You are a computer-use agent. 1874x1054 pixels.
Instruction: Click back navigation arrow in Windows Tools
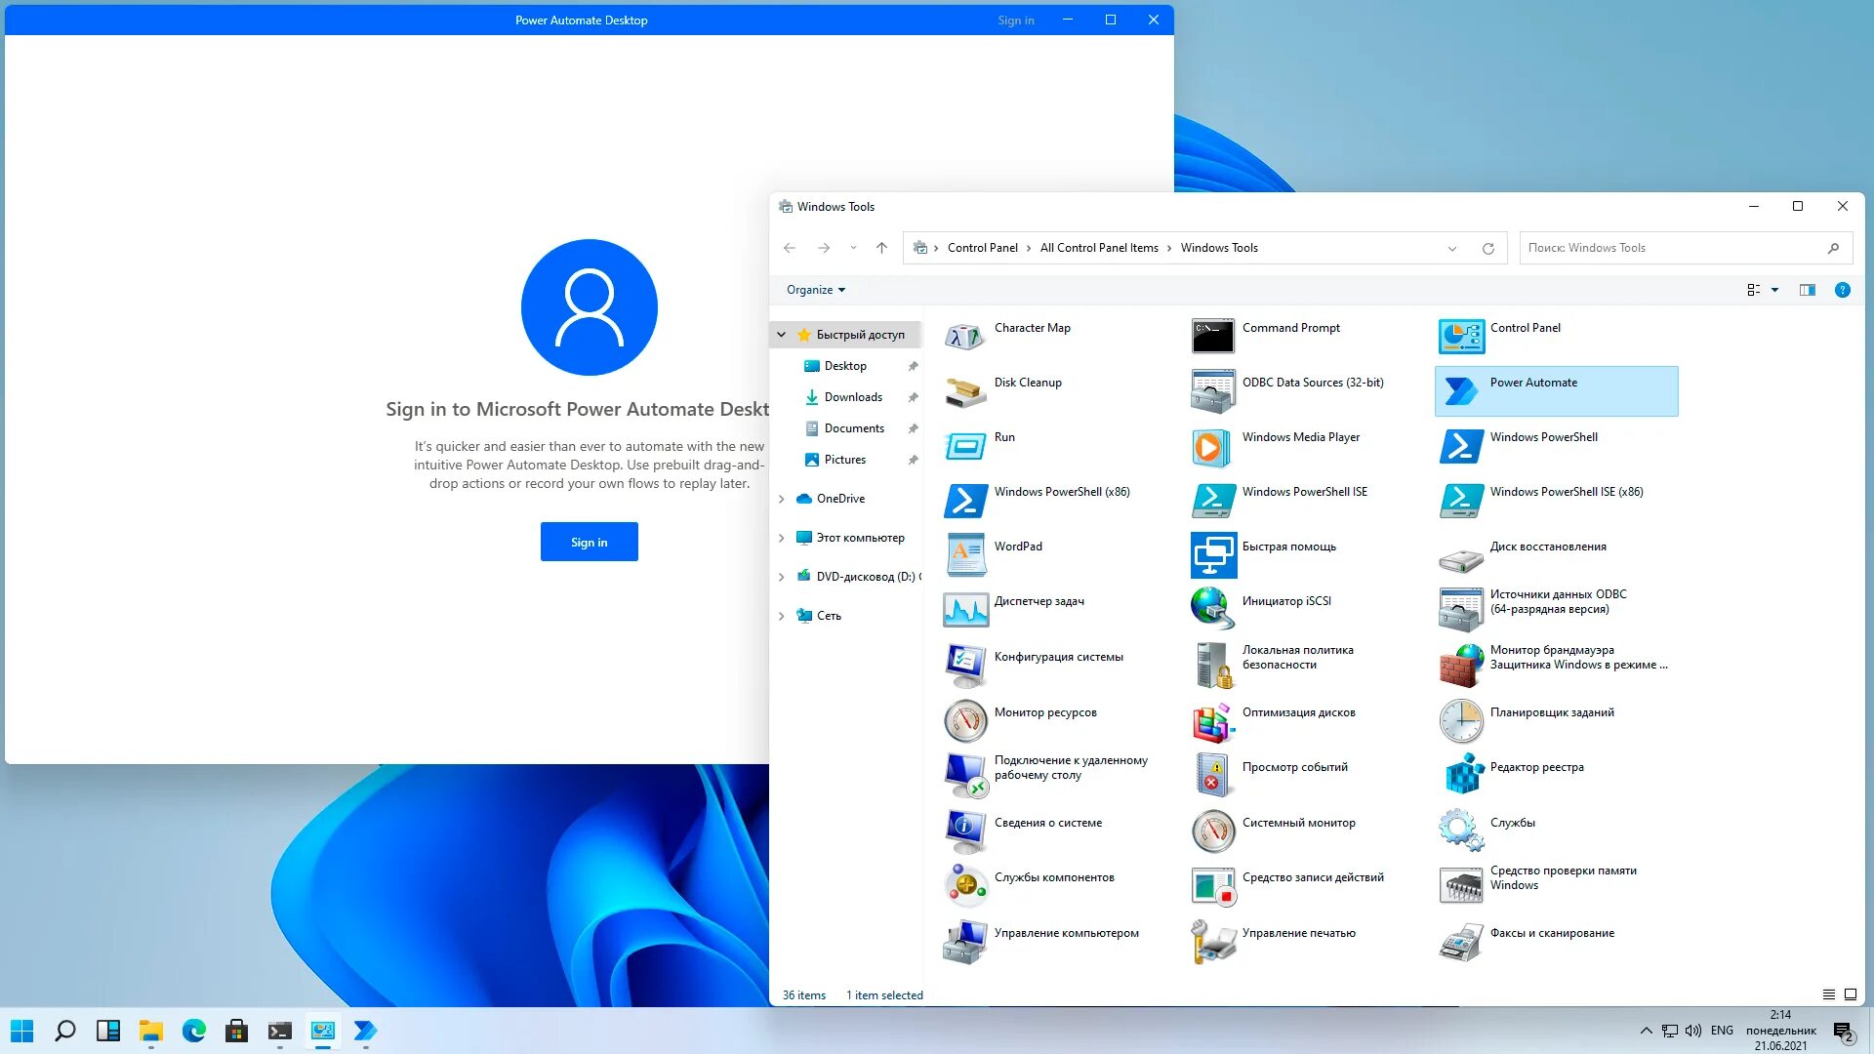coord(789,247)
